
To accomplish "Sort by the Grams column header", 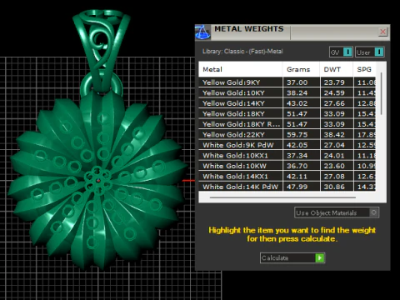I will coord(302,69).
